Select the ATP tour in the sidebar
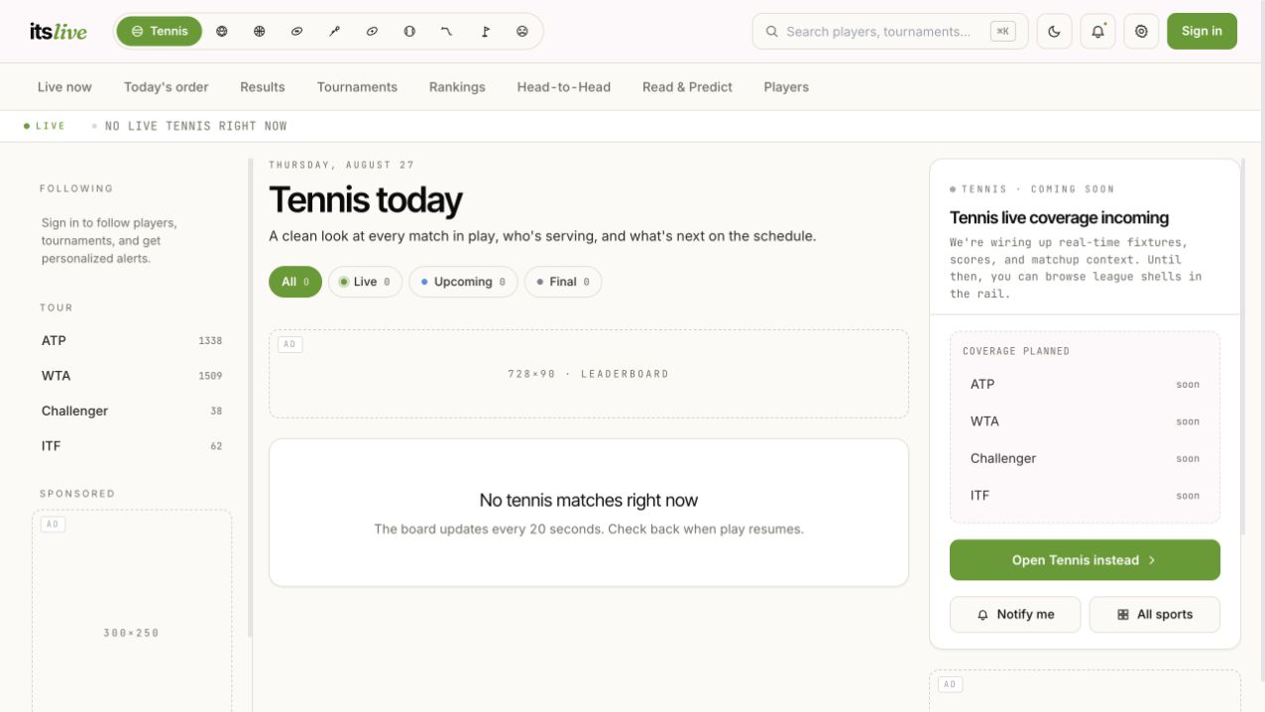Viewport: 1265px width, 712px height. [x=132, y=340]
